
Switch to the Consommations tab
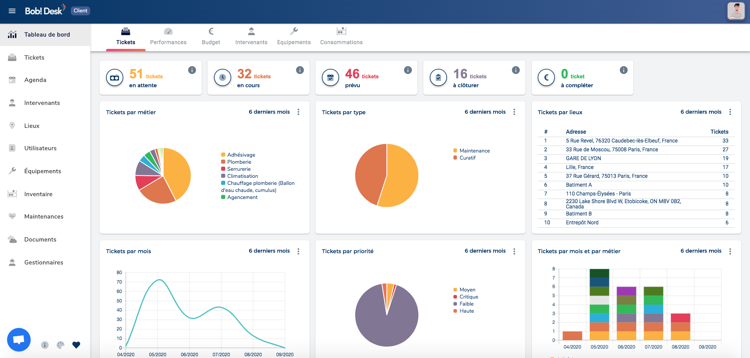pos(341,37)
